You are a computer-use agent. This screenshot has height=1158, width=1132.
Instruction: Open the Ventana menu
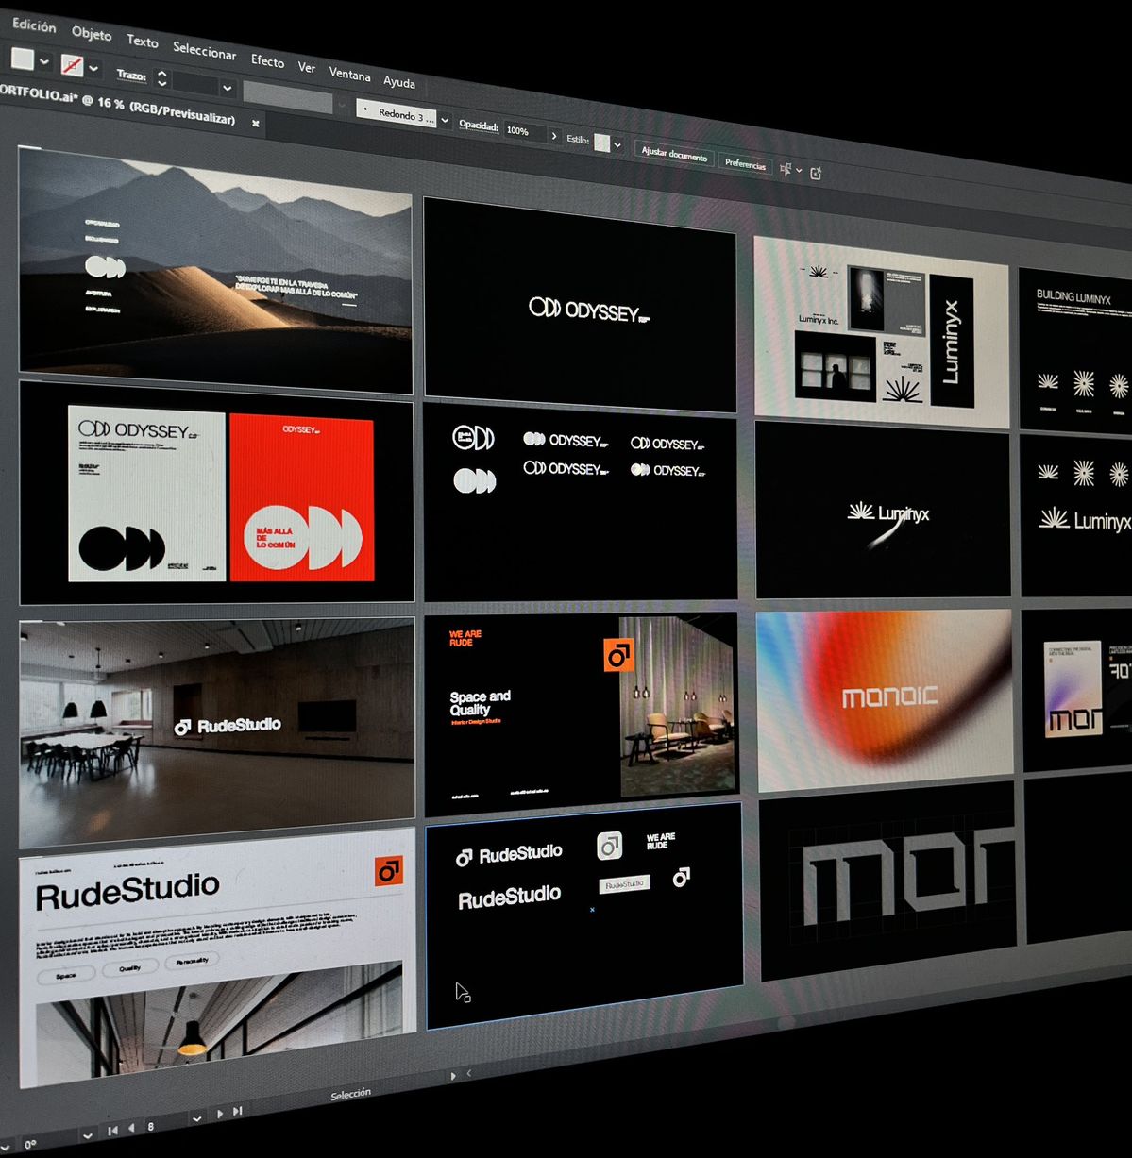[x=349, y=74]
